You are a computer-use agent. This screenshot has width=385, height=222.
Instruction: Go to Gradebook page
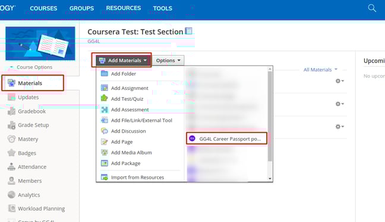[x=31, y=111]
